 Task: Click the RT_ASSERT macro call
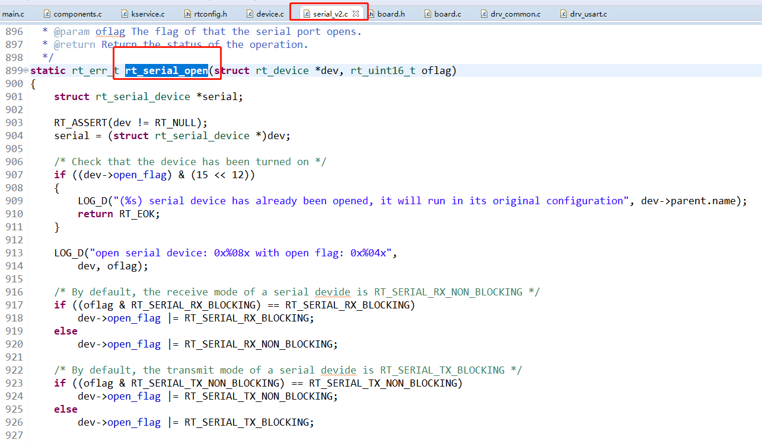(131, 123)
